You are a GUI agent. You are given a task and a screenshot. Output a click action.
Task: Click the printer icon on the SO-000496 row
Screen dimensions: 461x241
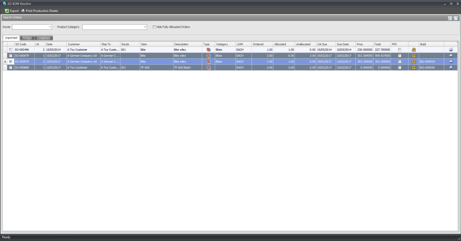pos(451,50)
